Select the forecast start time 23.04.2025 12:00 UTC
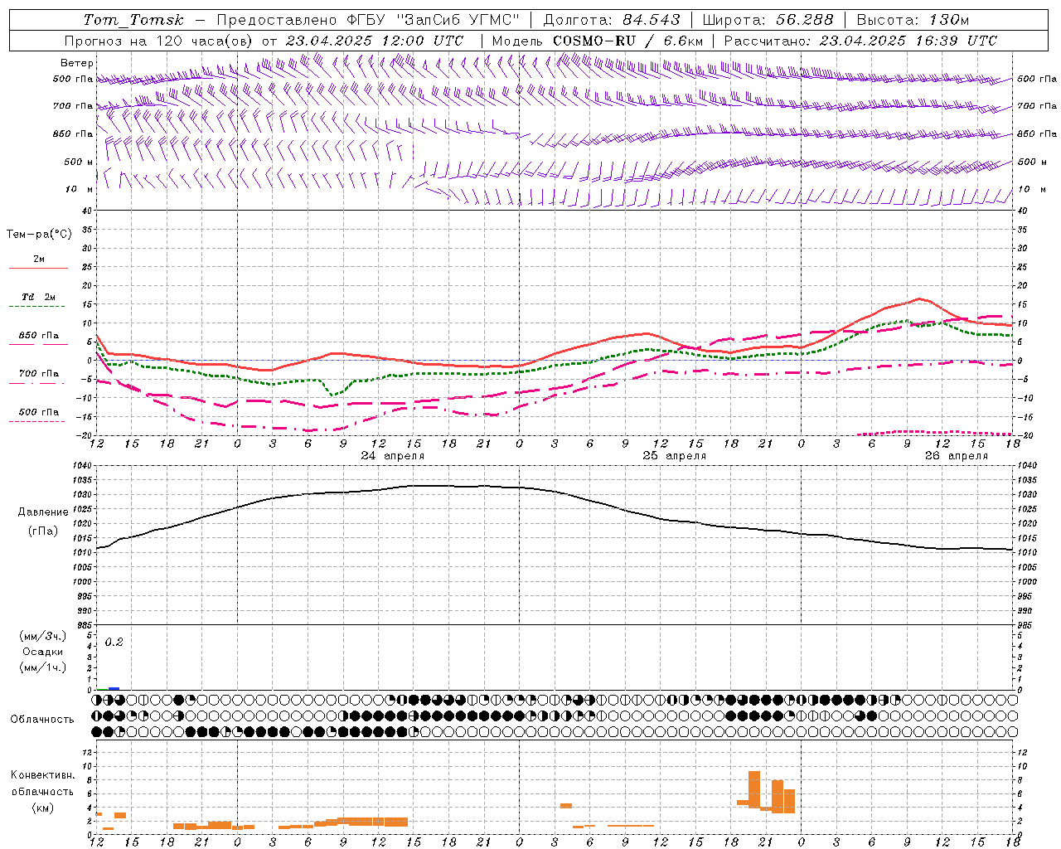The height and width of the screenshot is (849, 1061). tap(375, 41)
